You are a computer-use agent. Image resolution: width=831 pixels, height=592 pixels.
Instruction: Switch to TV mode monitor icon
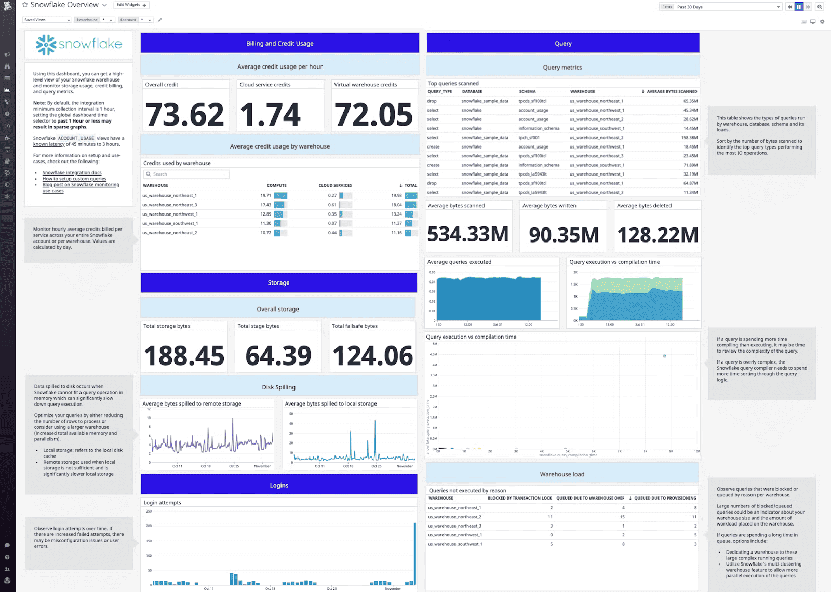pos(813,22)
